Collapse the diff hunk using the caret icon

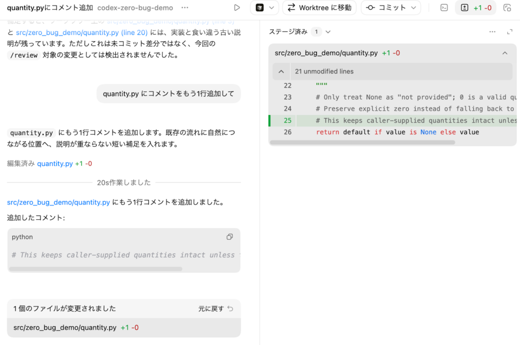point(281,71)
